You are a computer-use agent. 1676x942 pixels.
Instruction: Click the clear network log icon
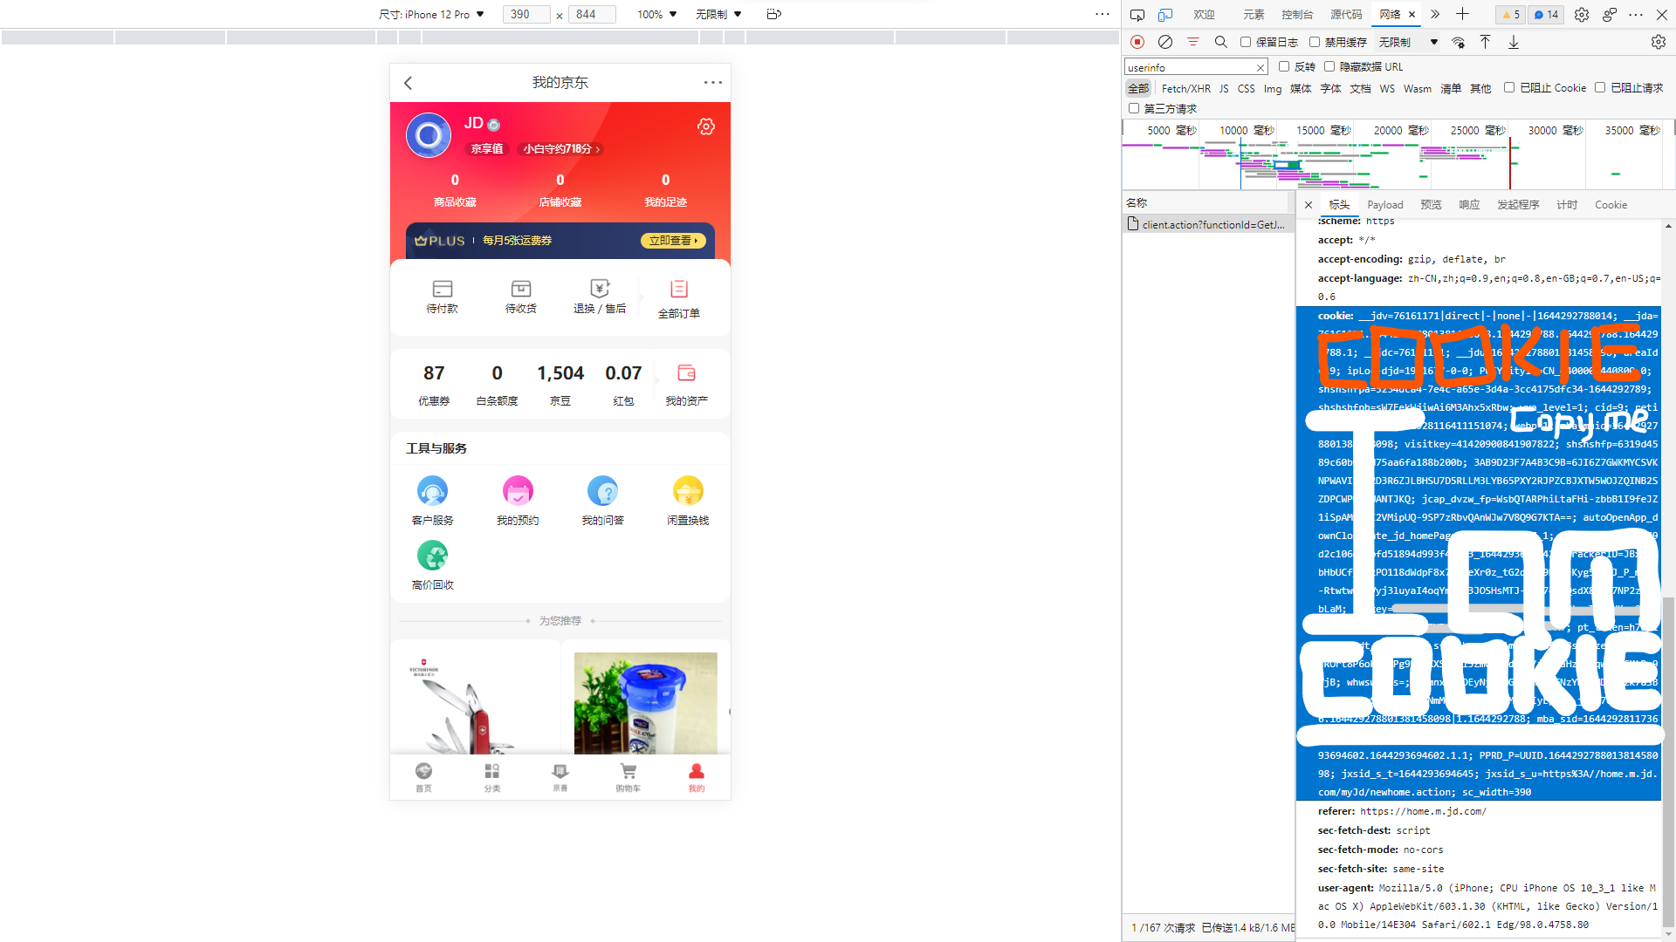click(x=1164, y=42)
